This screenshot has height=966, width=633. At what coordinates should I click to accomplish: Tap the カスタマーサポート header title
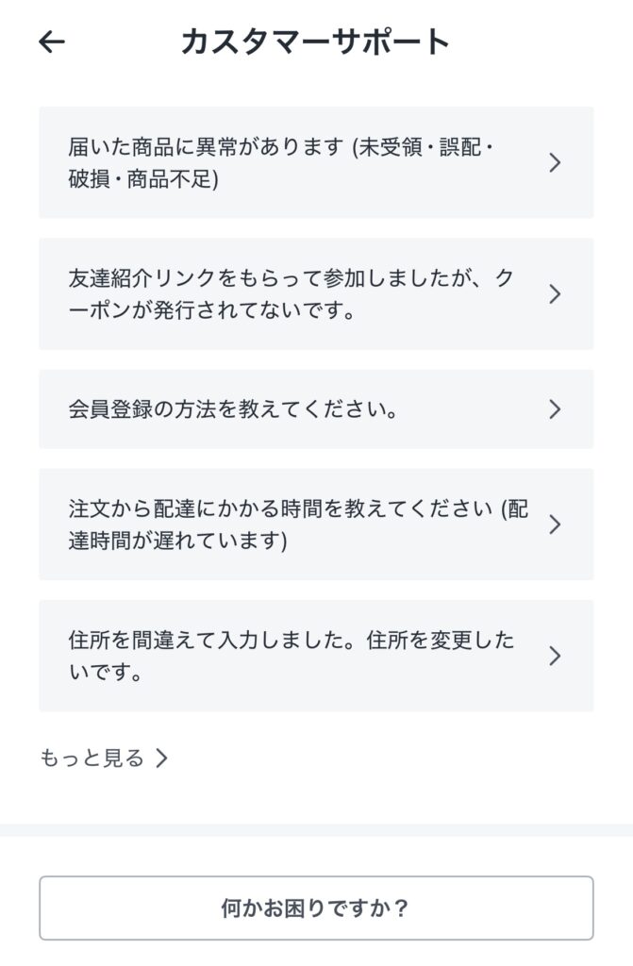(316, 42)
